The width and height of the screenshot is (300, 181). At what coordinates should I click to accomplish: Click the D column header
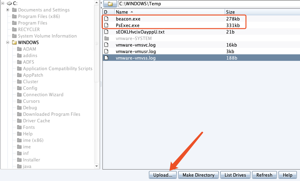(x=108, y=12)
